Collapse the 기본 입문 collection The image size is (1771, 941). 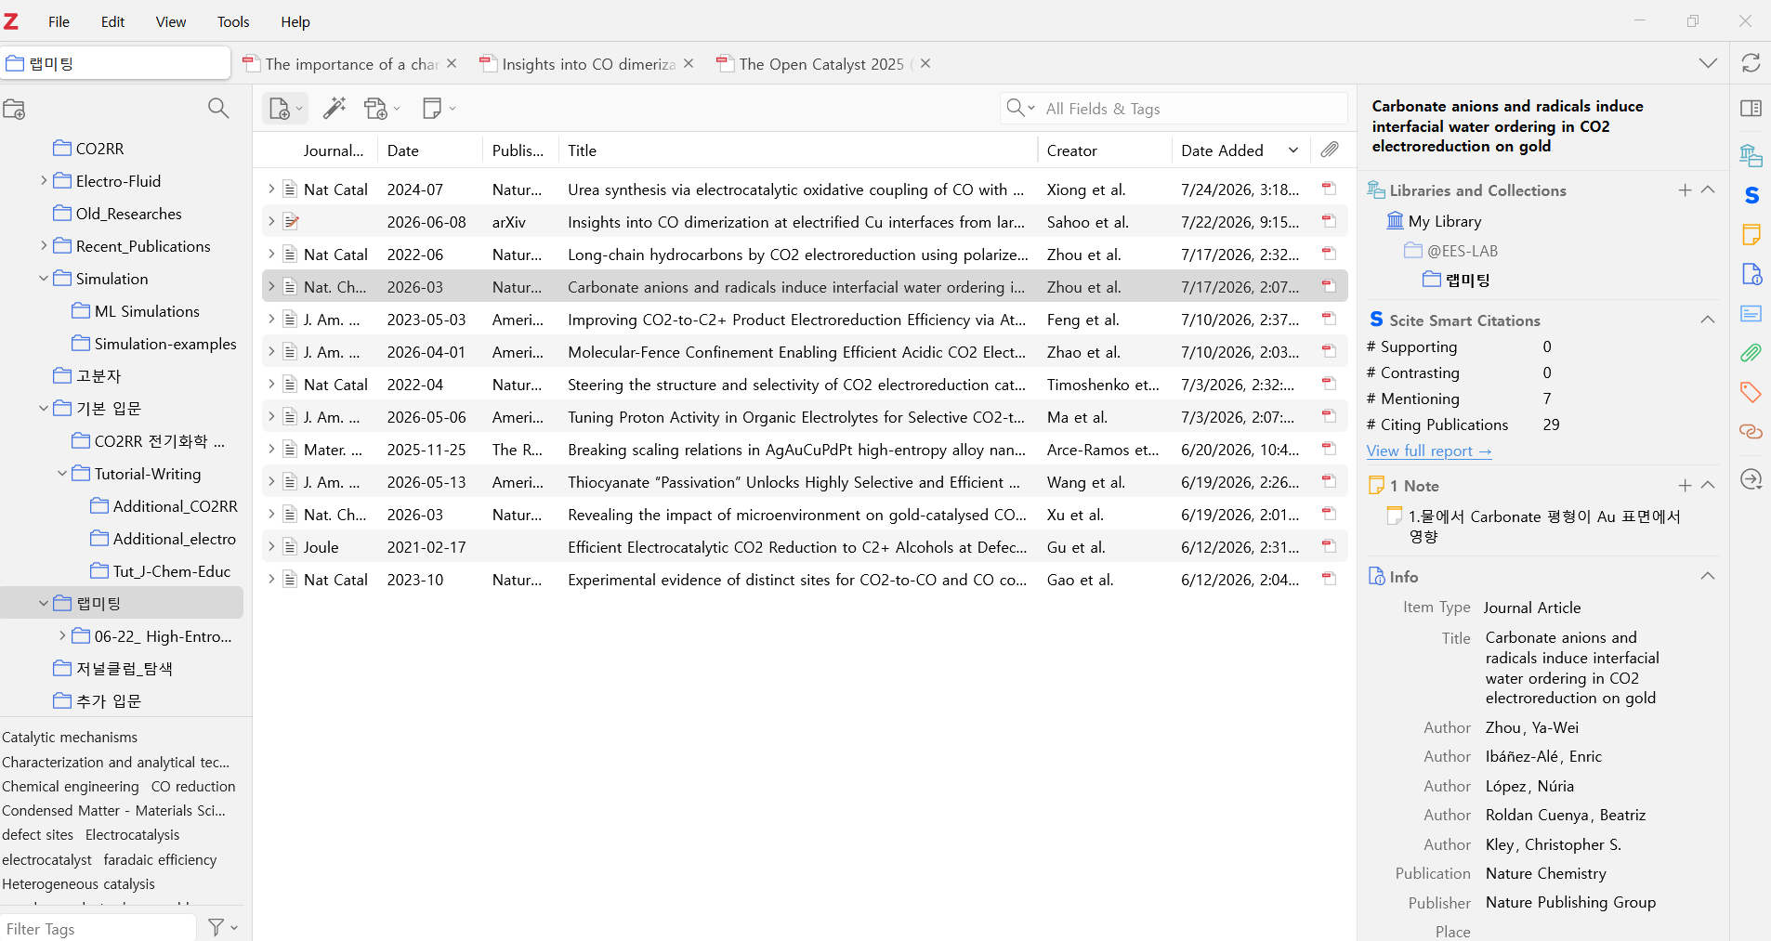click(x=44, y=408)
